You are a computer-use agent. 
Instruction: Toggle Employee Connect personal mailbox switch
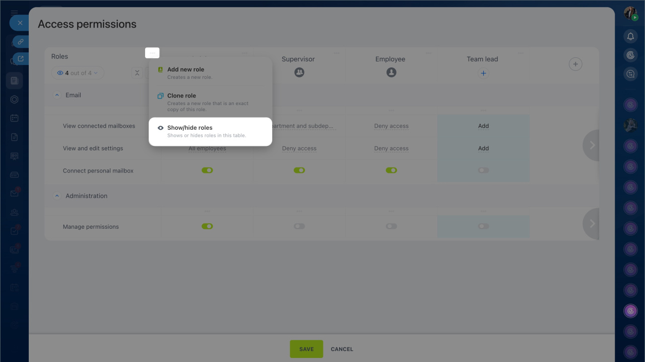click(x=391, y=170)
